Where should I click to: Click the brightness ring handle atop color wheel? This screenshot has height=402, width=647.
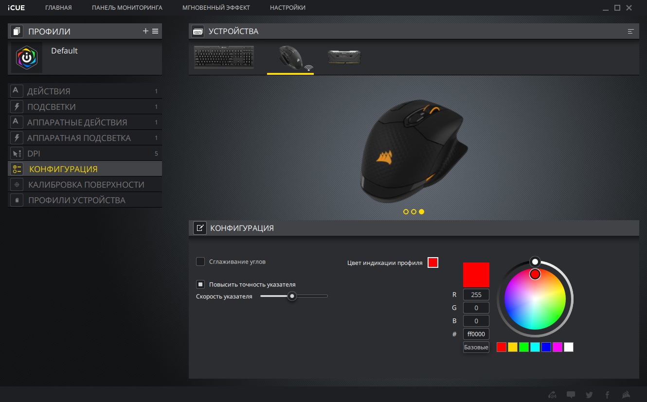point(535,262)
